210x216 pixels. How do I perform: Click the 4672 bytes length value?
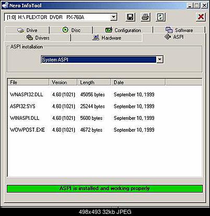click(x=91, y=130)
